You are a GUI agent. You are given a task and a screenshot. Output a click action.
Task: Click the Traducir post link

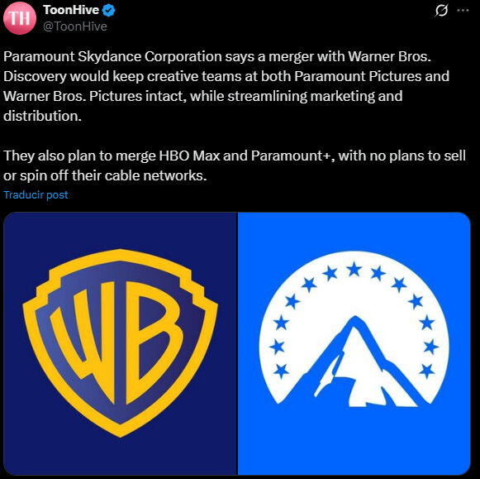click(x=36, y=195)
